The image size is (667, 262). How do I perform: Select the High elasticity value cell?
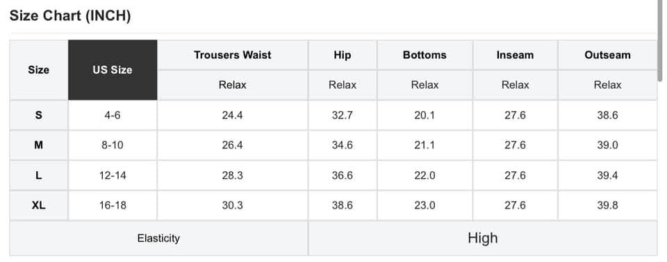[483, 238]
